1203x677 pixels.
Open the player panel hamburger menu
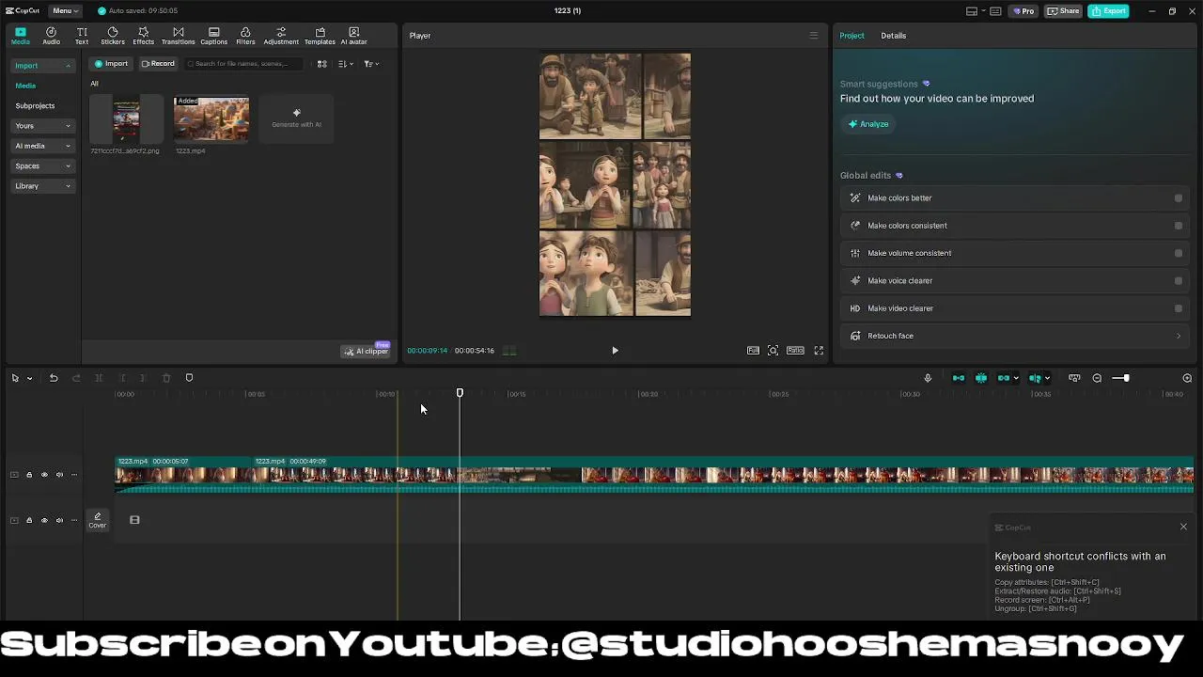(x=814, y=36)
